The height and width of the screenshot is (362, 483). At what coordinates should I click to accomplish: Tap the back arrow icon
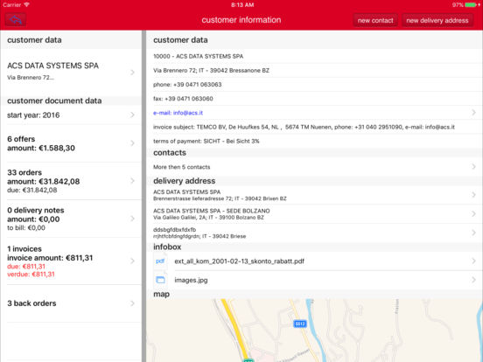pyautogui.click(x=15, y=20)
